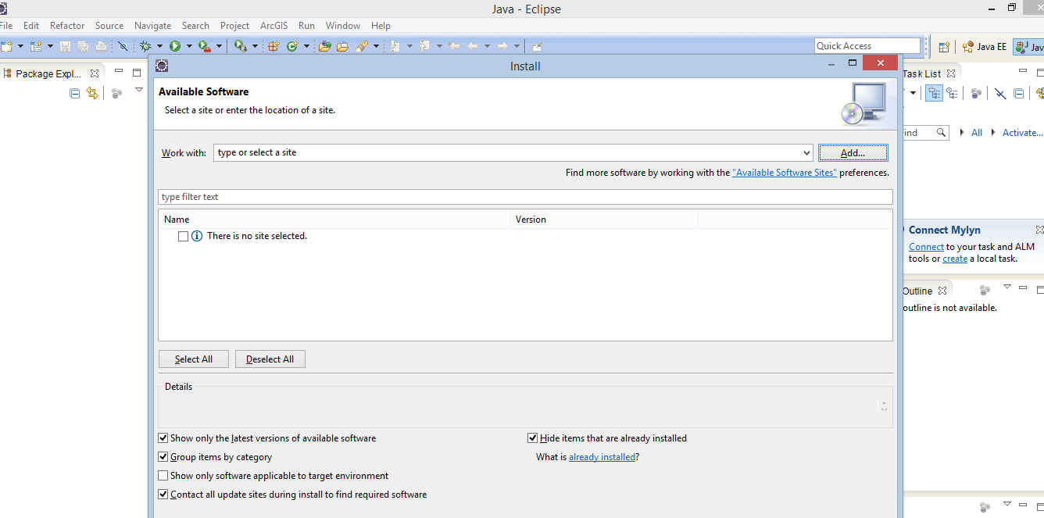The height and width of the screenshot is (518, 1044).
Task: Click the Link with Editor icon in Package Explorer
Action: click(x=92, y=92)
